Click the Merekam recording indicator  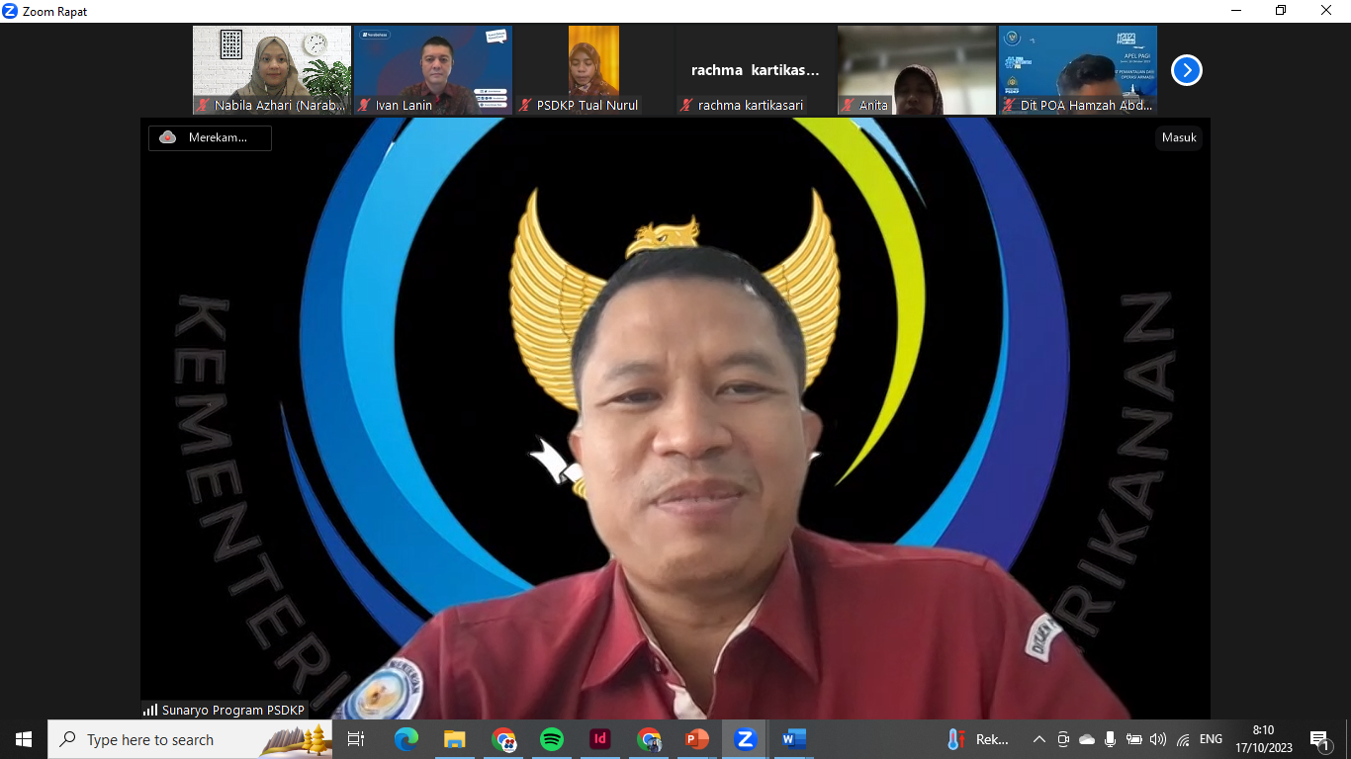210,137
